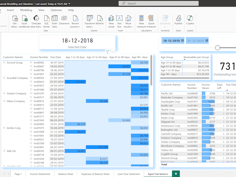Click the filter icon on matrix visual
236x177 pixels.
click(108, 52)
